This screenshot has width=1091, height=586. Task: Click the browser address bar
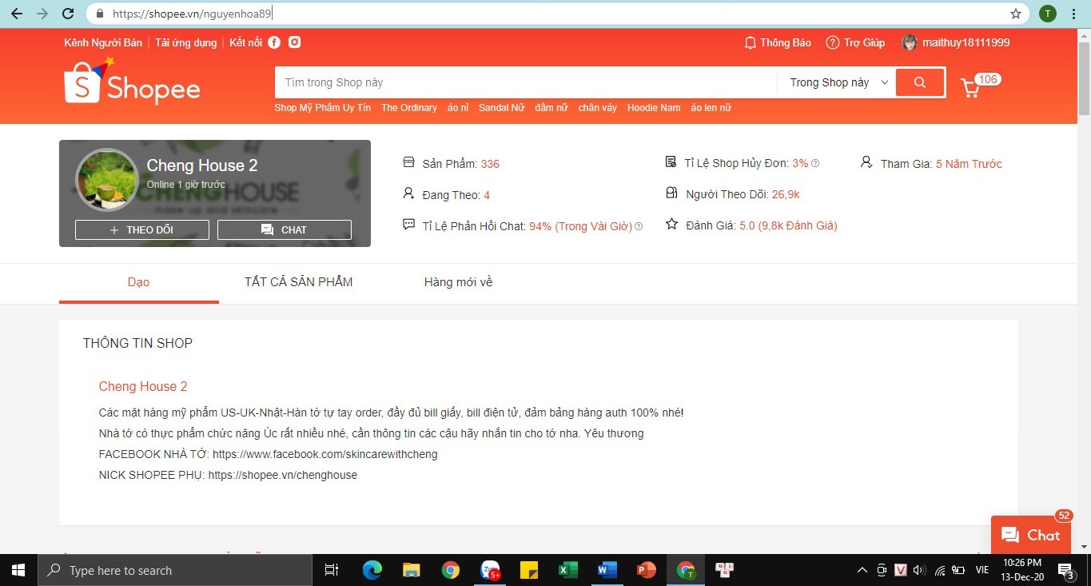pyautogui.click(x=559, y=14)
